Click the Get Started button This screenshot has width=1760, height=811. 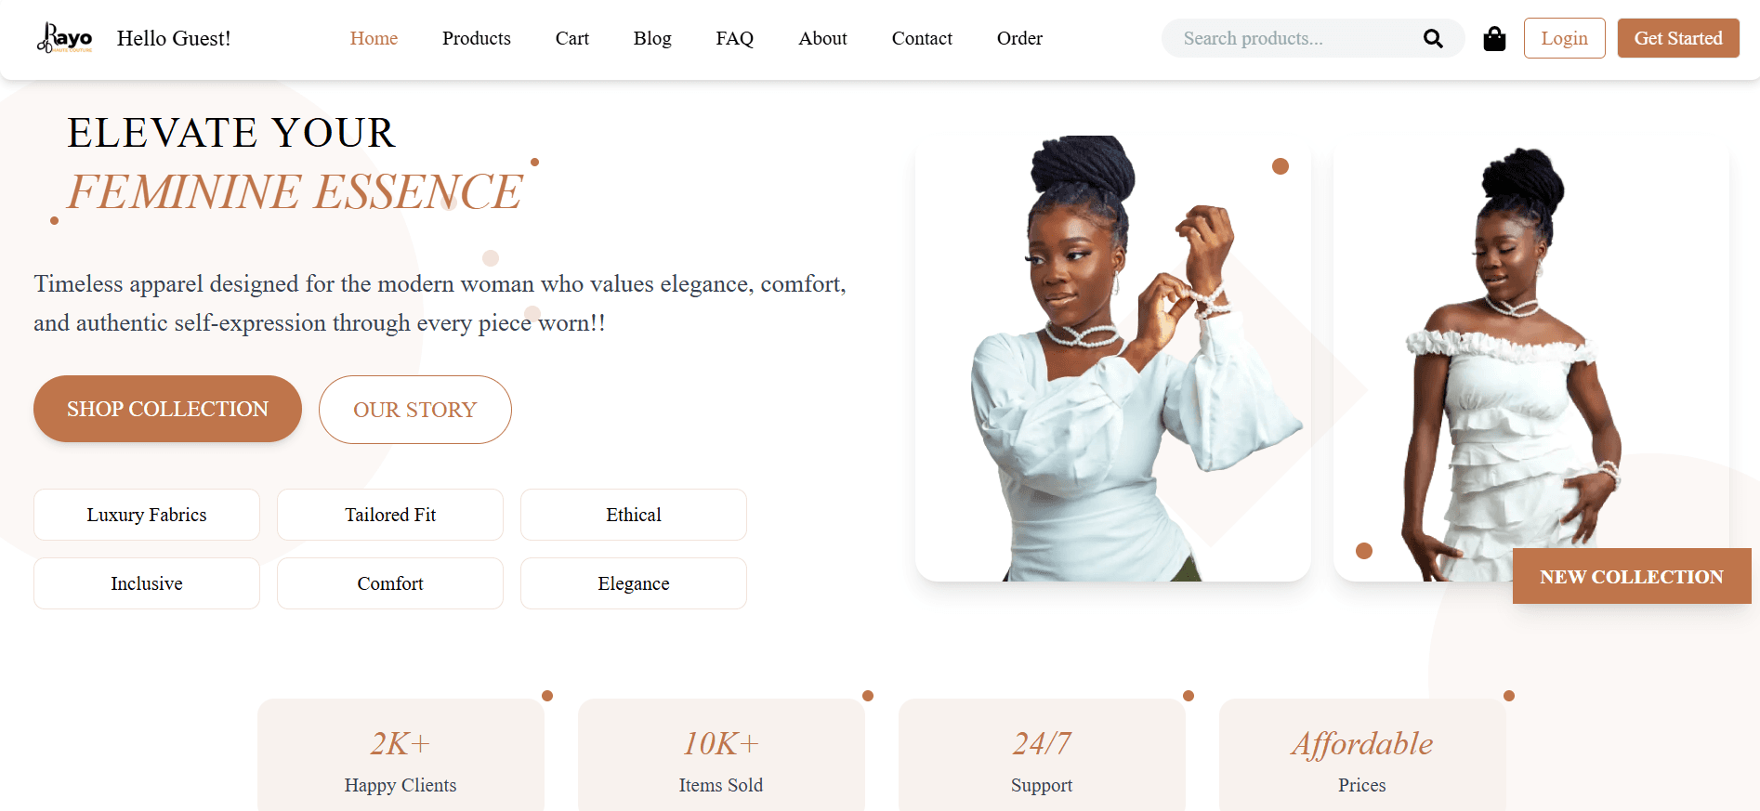(x=1678, y=38)
